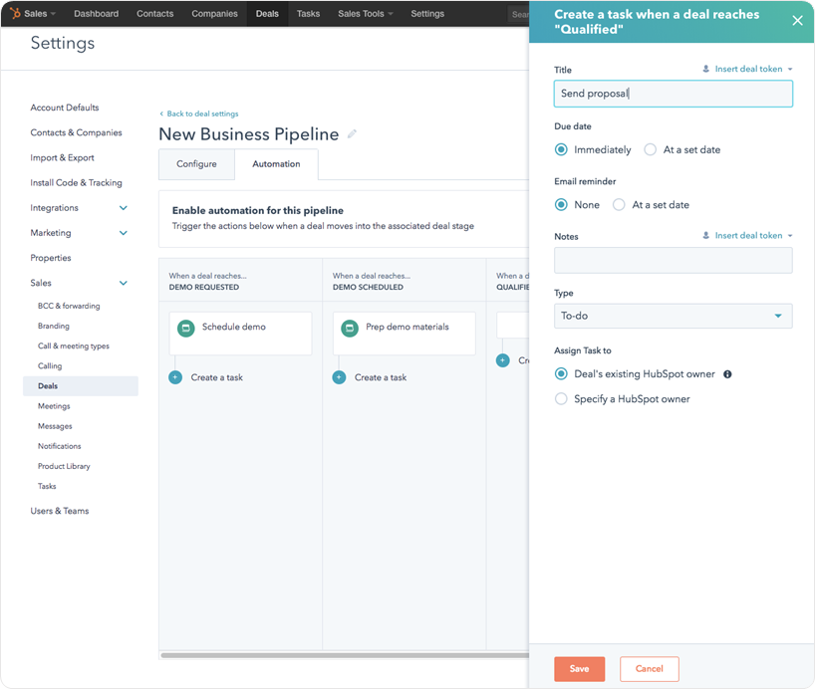Click the horizontal scrollbar under pipeline stages
Viewport: 815px width, 689px height.
tap(345, 655)
